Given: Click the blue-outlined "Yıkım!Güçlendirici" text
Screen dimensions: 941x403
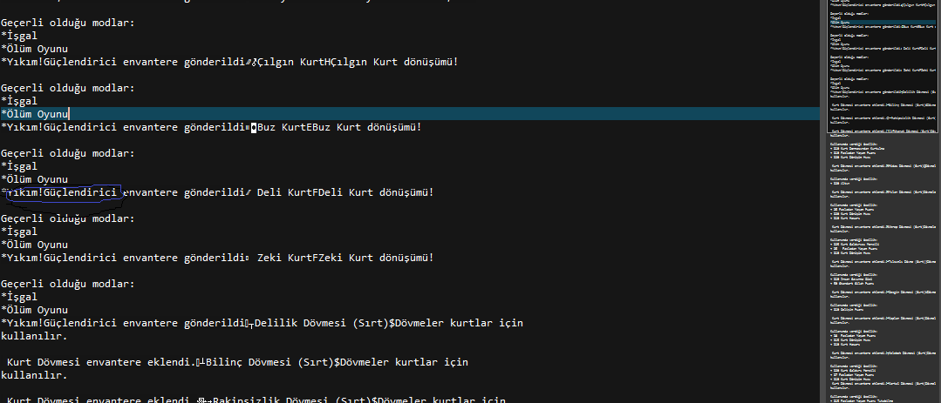Looking at the screenshot, I should pos(63,192).
